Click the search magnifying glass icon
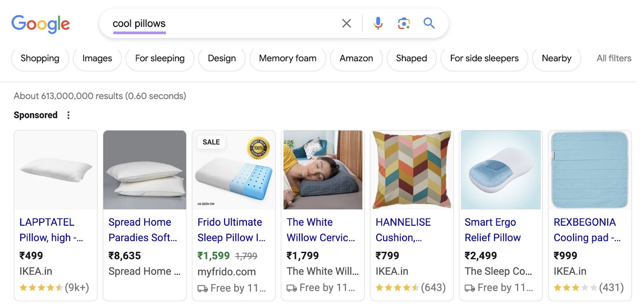Screen dimensions: 643x306 tap(428, 23)
